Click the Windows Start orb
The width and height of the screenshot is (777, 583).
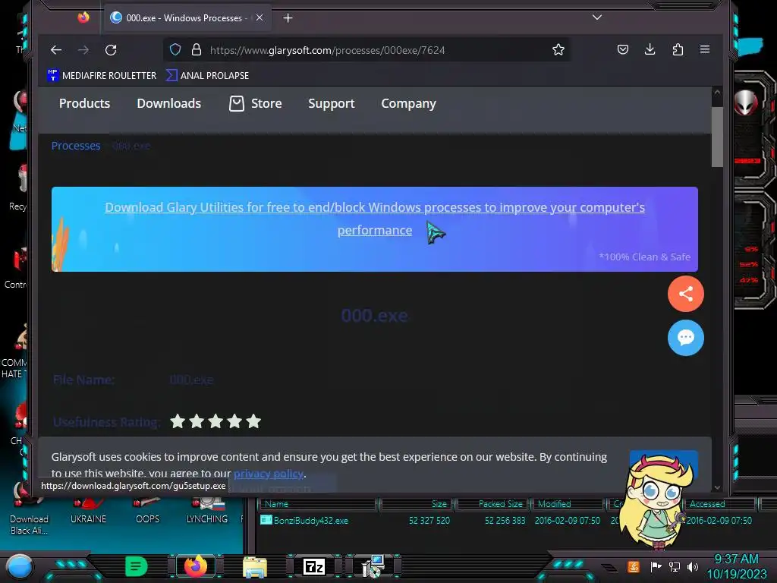[x=19, y=567]
